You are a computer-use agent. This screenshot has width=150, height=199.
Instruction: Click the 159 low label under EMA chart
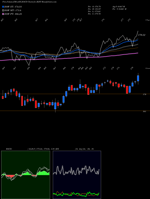(x=29, y=68)
